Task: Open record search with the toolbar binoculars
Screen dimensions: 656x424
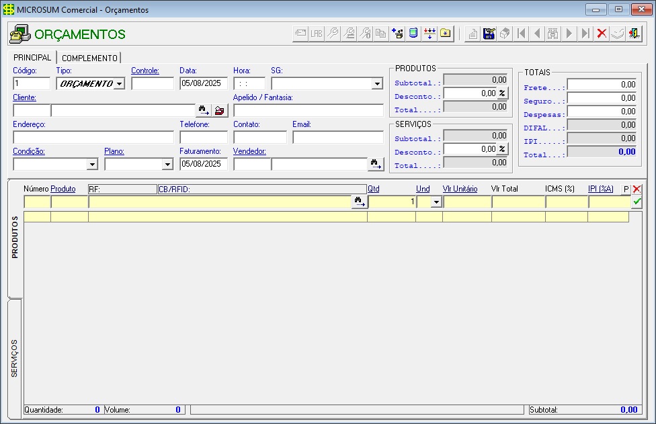Action: 553,34
